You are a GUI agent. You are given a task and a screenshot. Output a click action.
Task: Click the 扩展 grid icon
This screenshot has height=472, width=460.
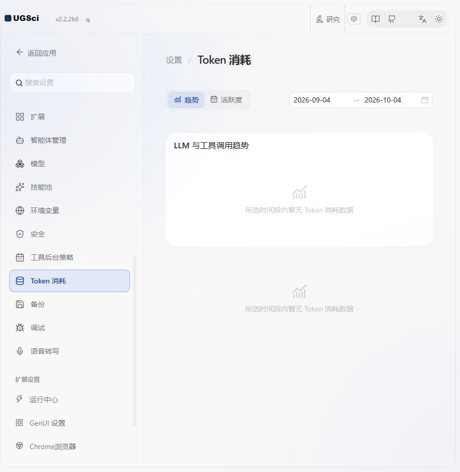pos(20,117)
